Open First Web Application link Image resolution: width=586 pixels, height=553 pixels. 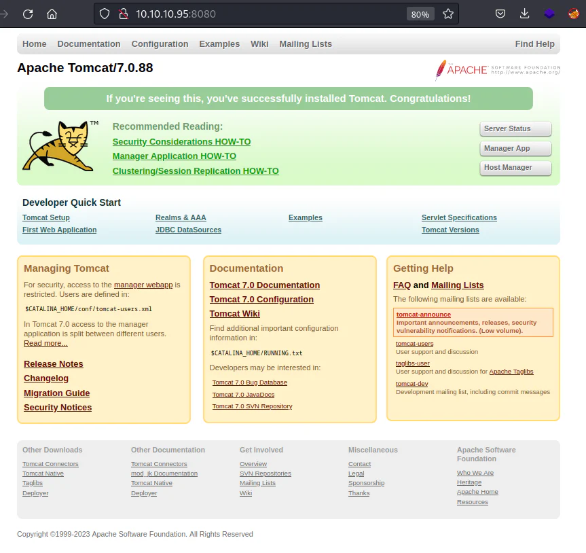60,230
